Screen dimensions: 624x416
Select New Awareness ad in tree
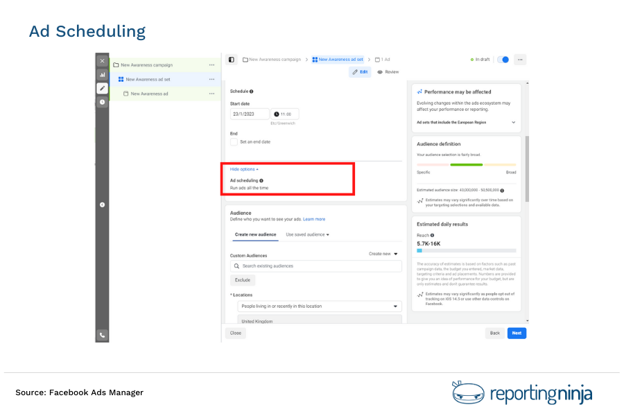149,94
